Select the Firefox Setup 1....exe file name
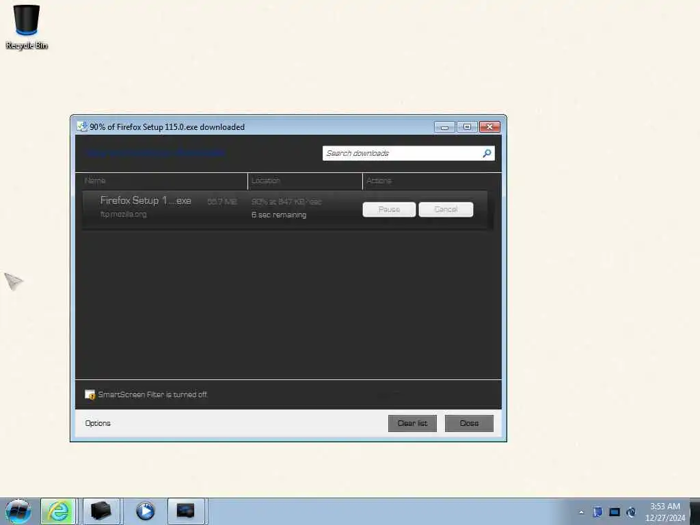The width and height of the screenshot is (700, 525). click(146, 200)
